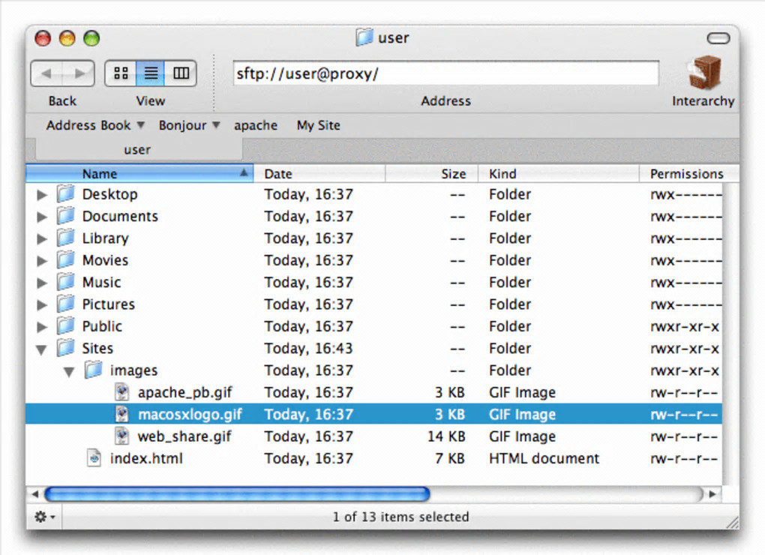Click the Movies folder icon
This screenshot has height=555, width=765.
(x=65, y=260)
